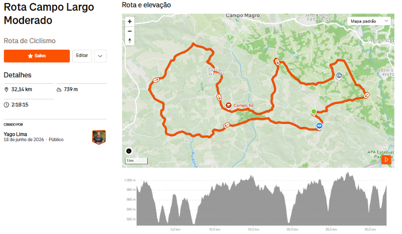Image resolution: width=402 pixels, height=234 pixels.
Task: Start the orange route flyover play button
Action: point(386,160)
